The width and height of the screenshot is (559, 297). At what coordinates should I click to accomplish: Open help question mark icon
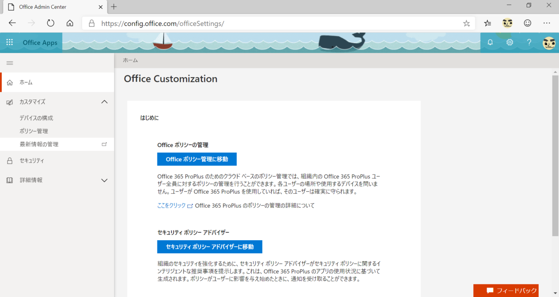529,42
